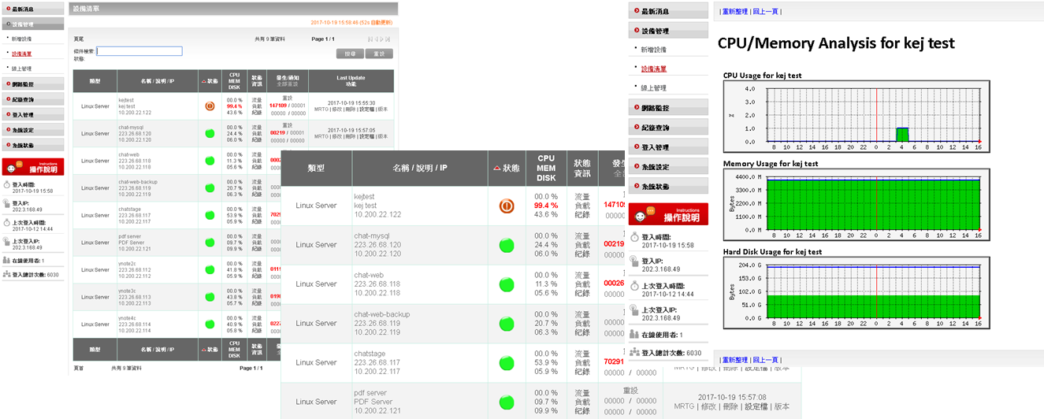This screenshot has height=419, width=1044.
Task: Click ynote3c green status icon in small device list
Action: pos(210,297)
